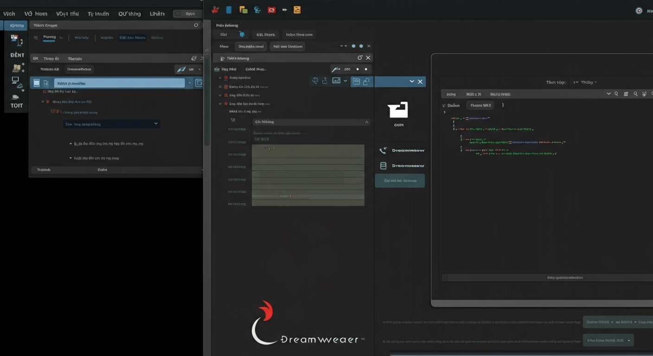The image size is (653, 356).
Task: Click the large white folder icon
Action: [398, 110]
